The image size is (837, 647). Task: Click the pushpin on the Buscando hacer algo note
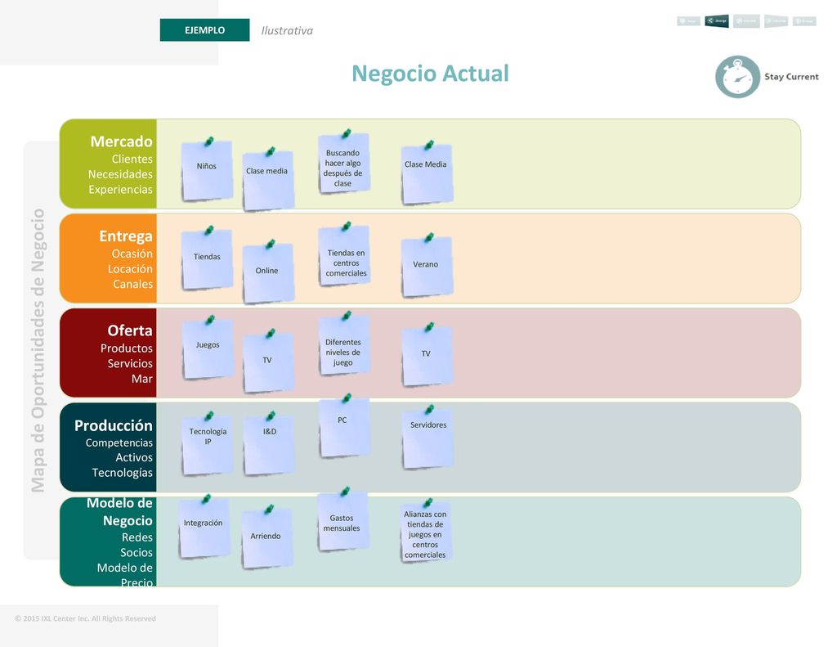coord(347,133)
